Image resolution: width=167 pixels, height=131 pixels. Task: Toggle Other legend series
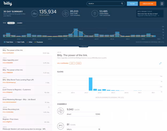pos(29,42)
